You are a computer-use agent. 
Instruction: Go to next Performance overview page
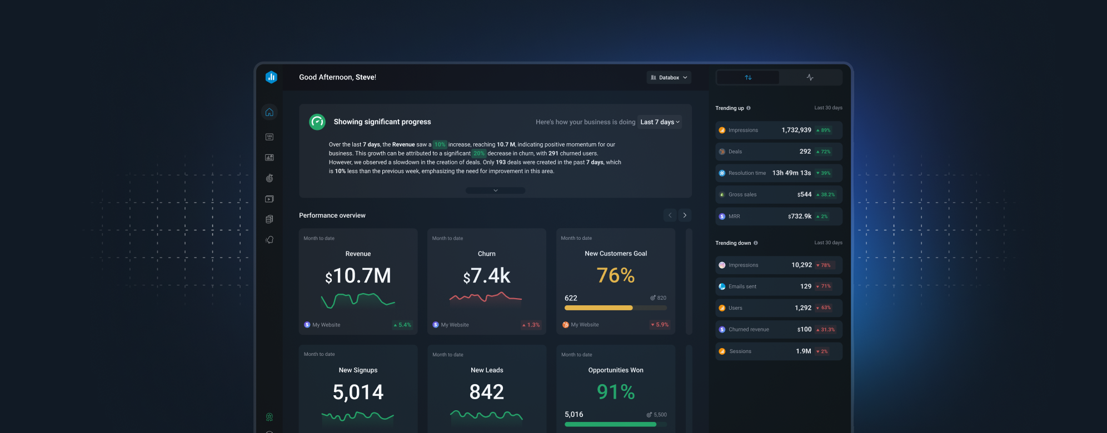click(685, 215)
